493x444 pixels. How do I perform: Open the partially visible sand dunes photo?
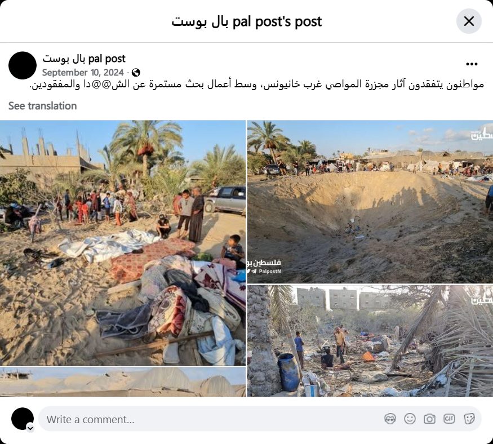123,382
